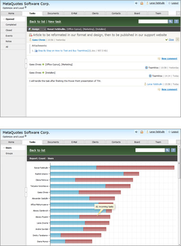Image resolution: width=181 pixels, height=246 pixels.
Task: Expand the small arrow button right of Close link
Action: (178, 40)
